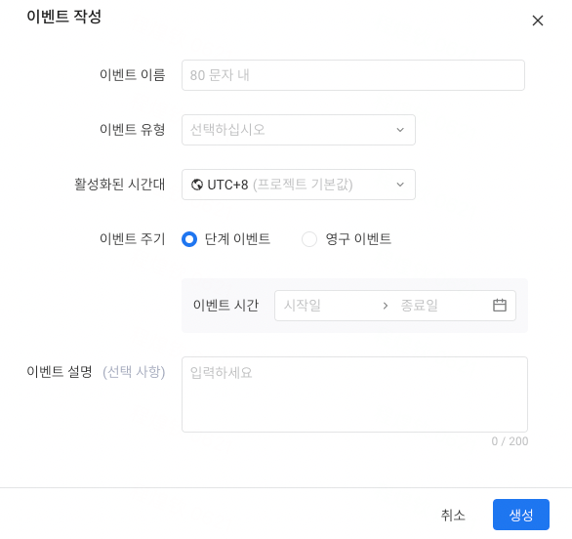Click the 단계 이벤트 label text
Viewport: 572px width, 539px height.
coord(237,239)
